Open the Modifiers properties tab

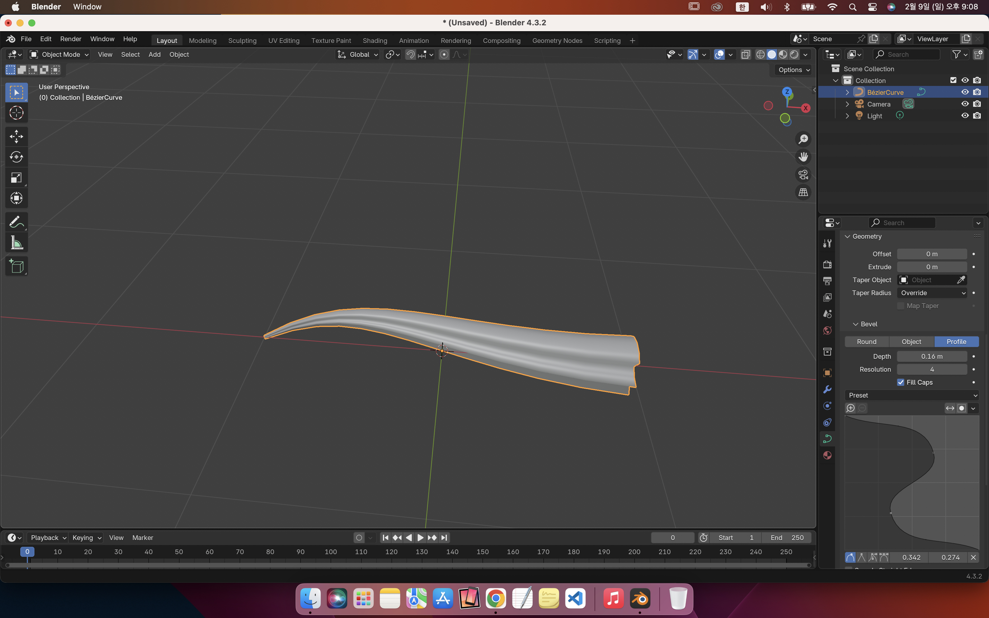[827, 389]
